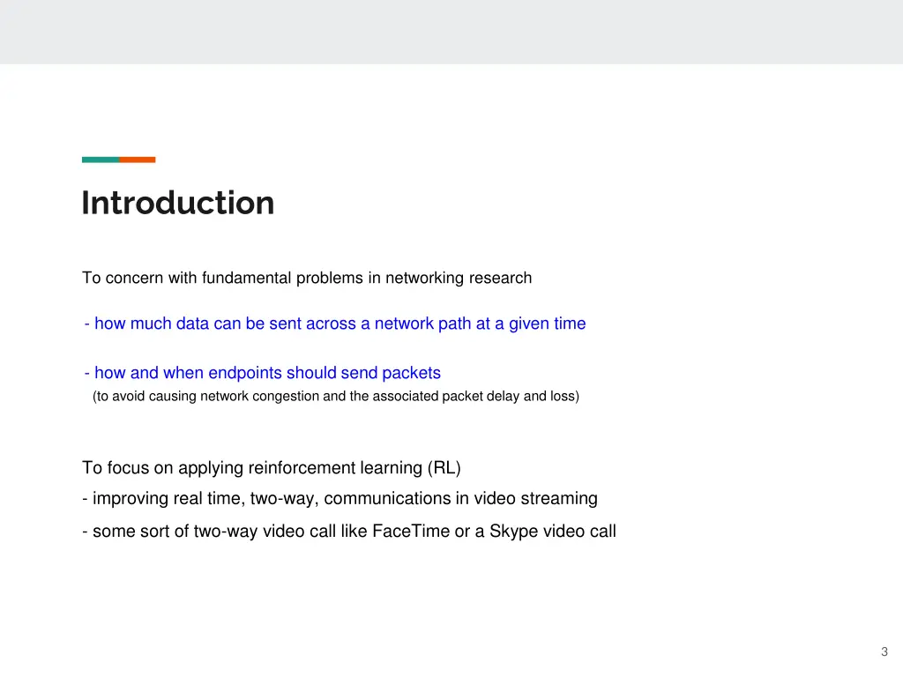
Task: Click the parenthetical note on network congestion
Action: pos(336,396)
